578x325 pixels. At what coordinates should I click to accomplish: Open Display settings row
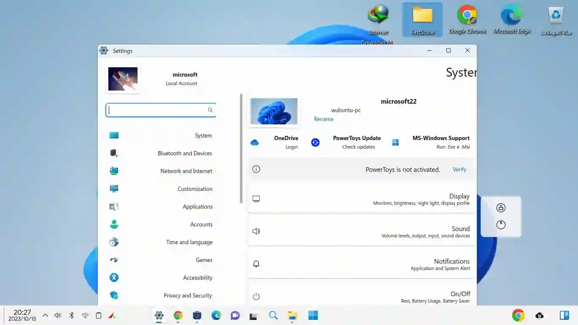pyautogui.click(x=361, y=198)
